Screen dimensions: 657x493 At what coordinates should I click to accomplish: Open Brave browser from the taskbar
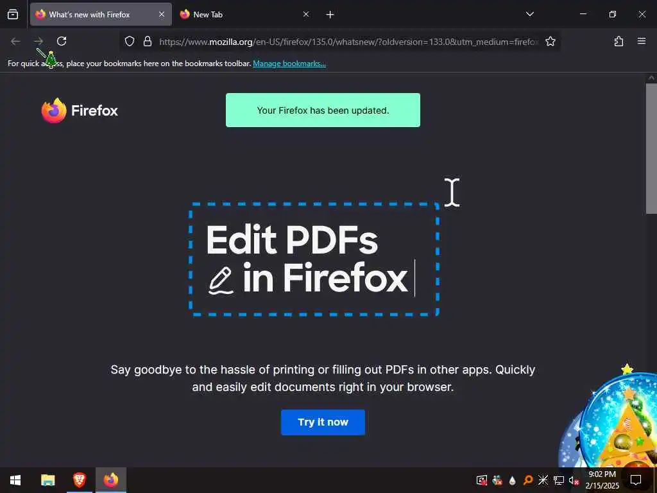point(80,480)
